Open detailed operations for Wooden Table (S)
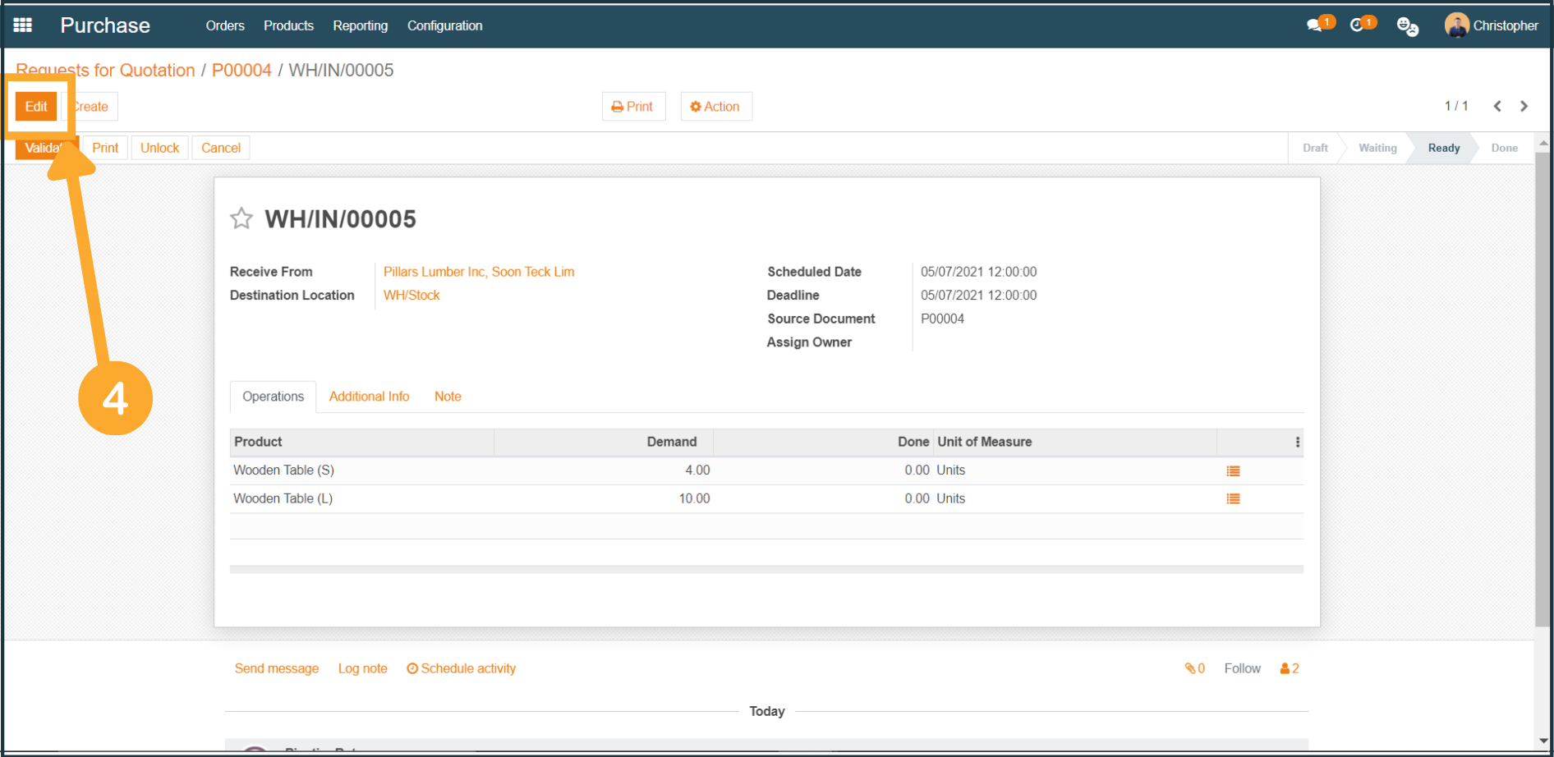Screen dimensions: 1554x757 [x=1233, y=471]
